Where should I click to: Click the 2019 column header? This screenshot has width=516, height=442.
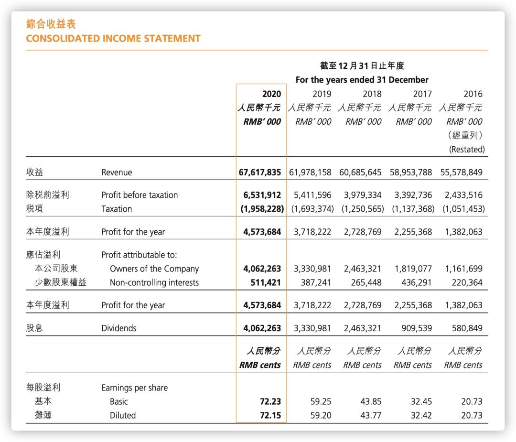click(x=322, y=94)
